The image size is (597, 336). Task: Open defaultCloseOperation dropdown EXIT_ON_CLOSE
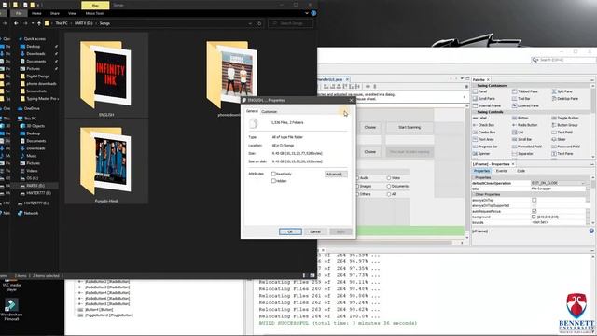558,183
